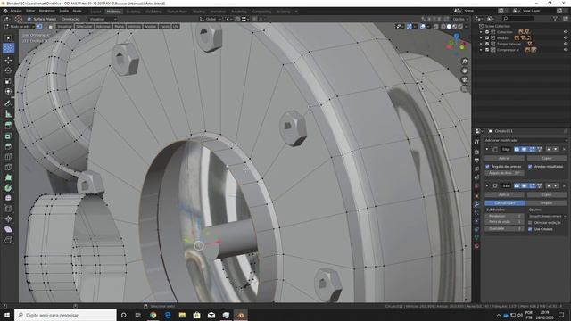Switch to the UV Editing workspace tab
Screen dimensions: 571x321
pyautogui.click(x=153, y=12)
